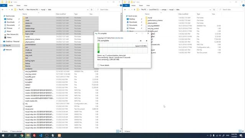Go up one folder in right Explorer window
245x138 pixels.
click(134, 10)
